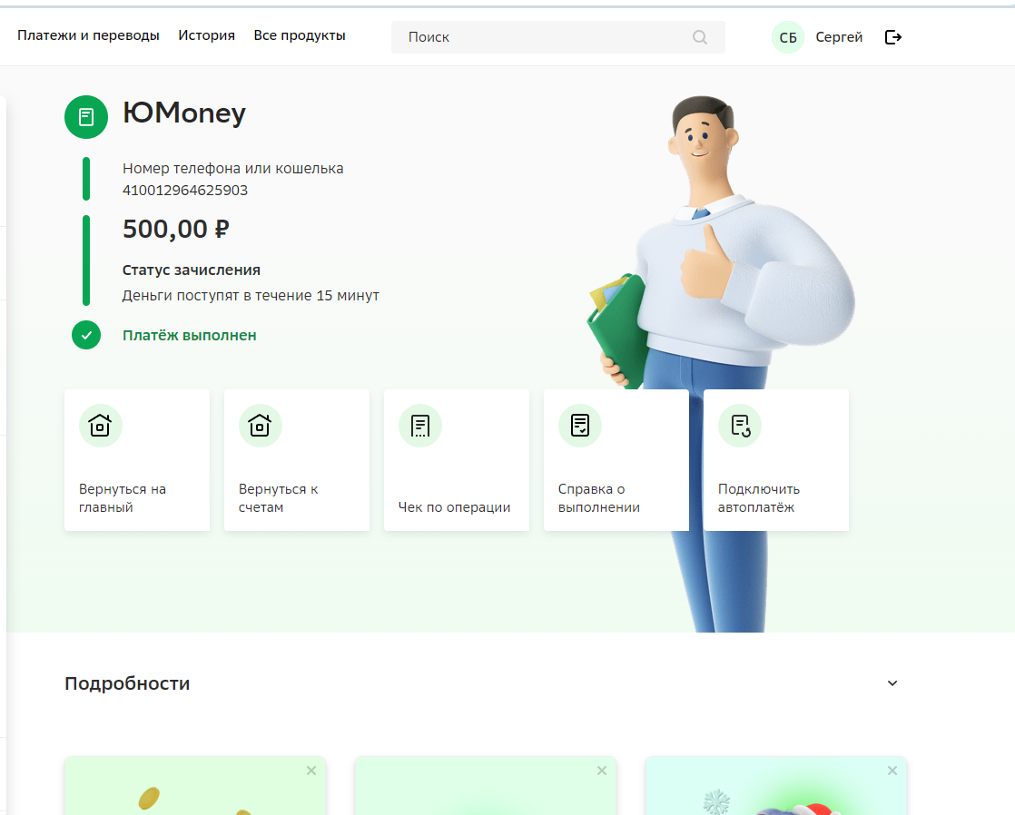Click the logout arrow icon
Viewport: 1015px width, 815px height.
coord(893,37)
